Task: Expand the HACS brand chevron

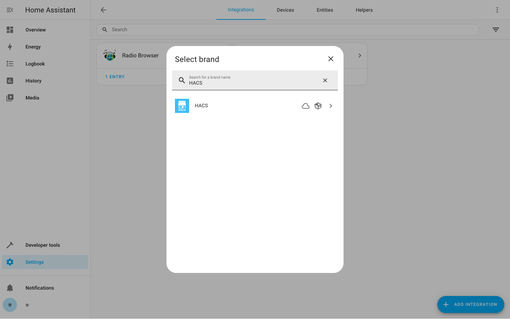Action: 331,106
